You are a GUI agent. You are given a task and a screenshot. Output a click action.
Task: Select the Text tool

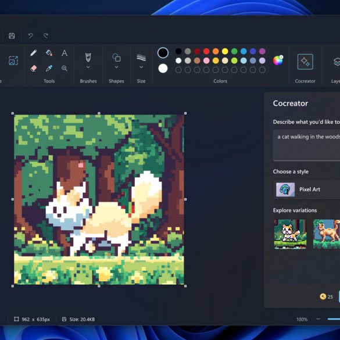coord(65,53)
